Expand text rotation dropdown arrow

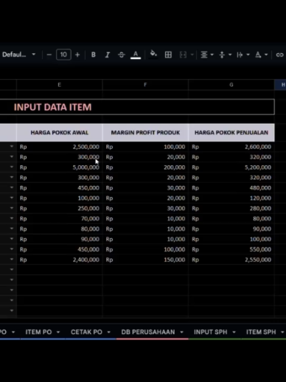(x=266, y=55)
